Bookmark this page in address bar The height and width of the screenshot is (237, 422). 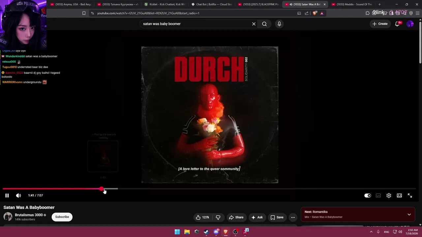(84, 13)
